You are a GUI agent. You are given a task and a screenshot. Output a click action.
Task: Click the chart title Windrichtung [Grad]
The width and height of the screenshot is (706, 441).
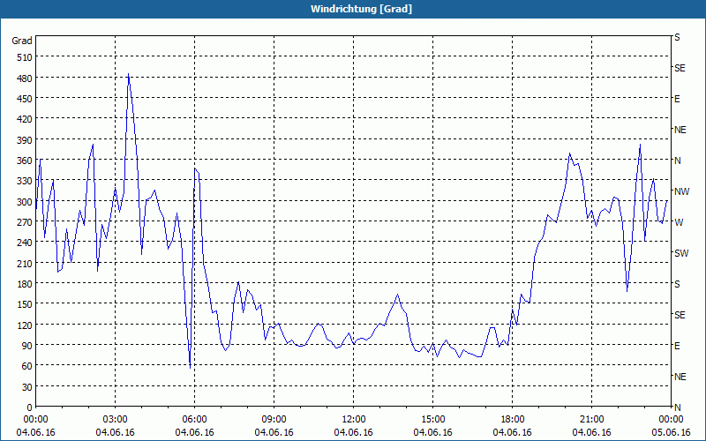[361, 9]
